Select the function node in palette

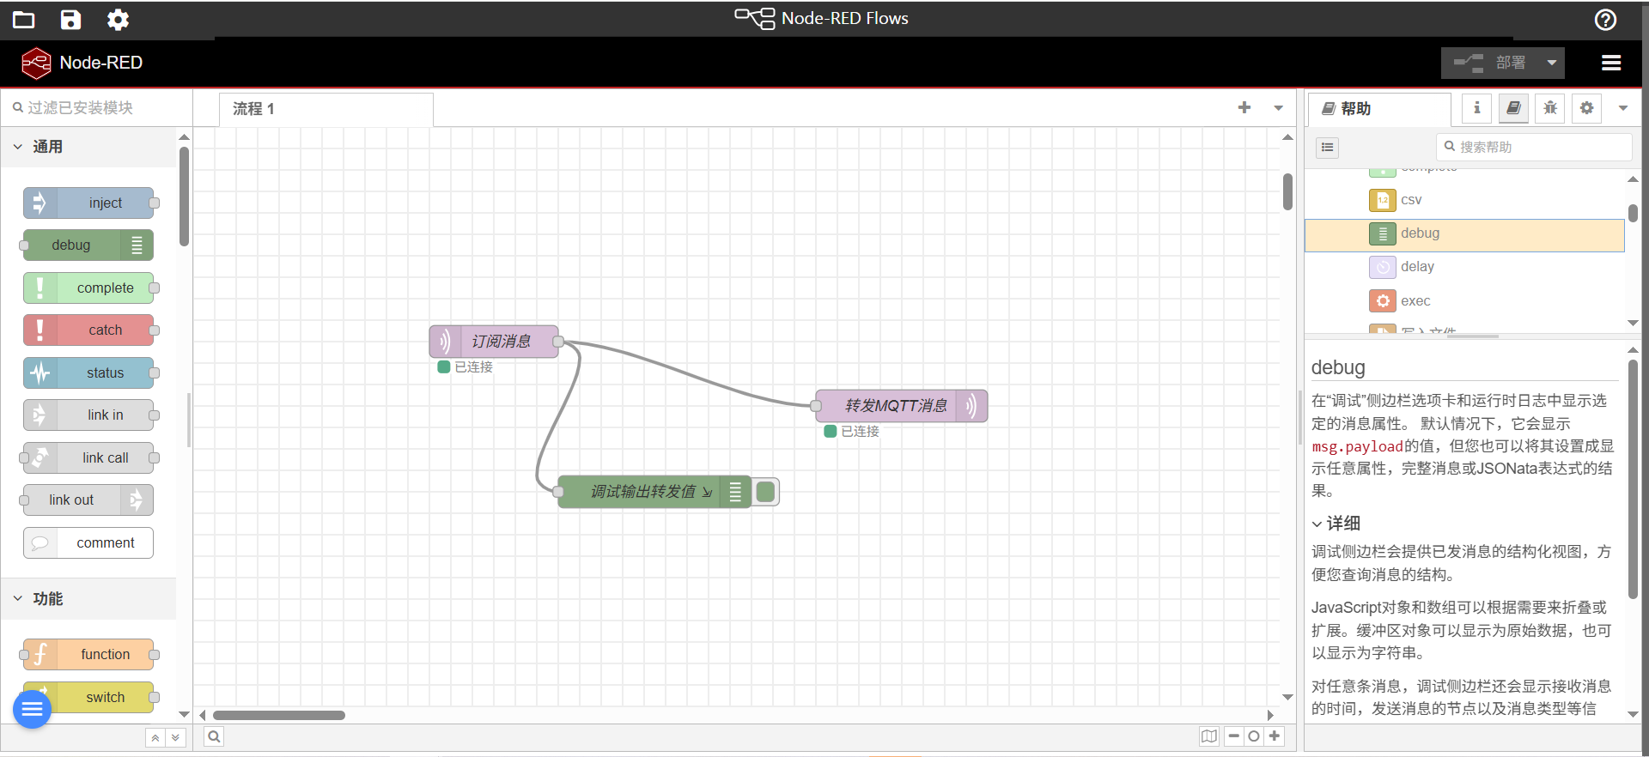click(88, 655)
